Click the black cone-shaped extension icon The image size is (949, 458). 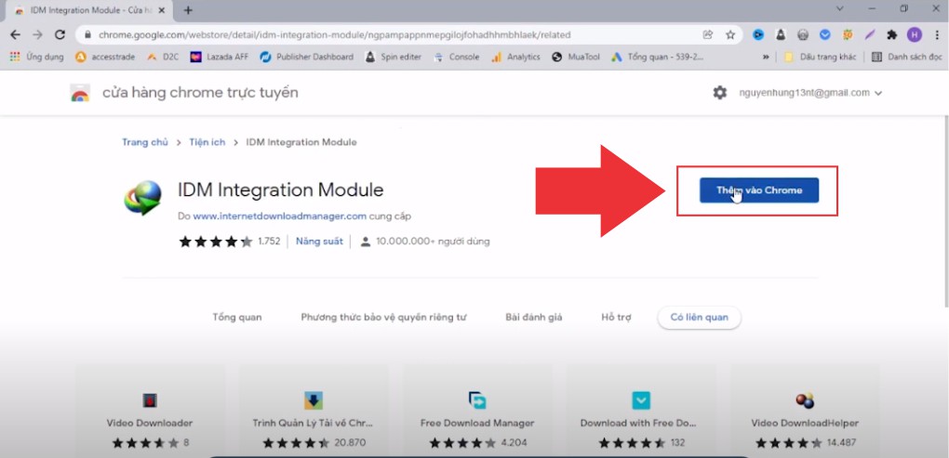[x=781, y=35]
